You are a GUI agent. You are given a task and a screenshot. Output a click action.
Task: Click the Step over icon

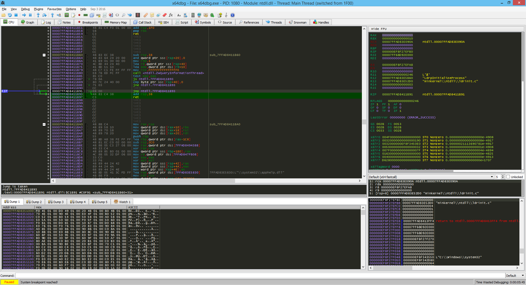pyautogui.click(x=44, y=15)
